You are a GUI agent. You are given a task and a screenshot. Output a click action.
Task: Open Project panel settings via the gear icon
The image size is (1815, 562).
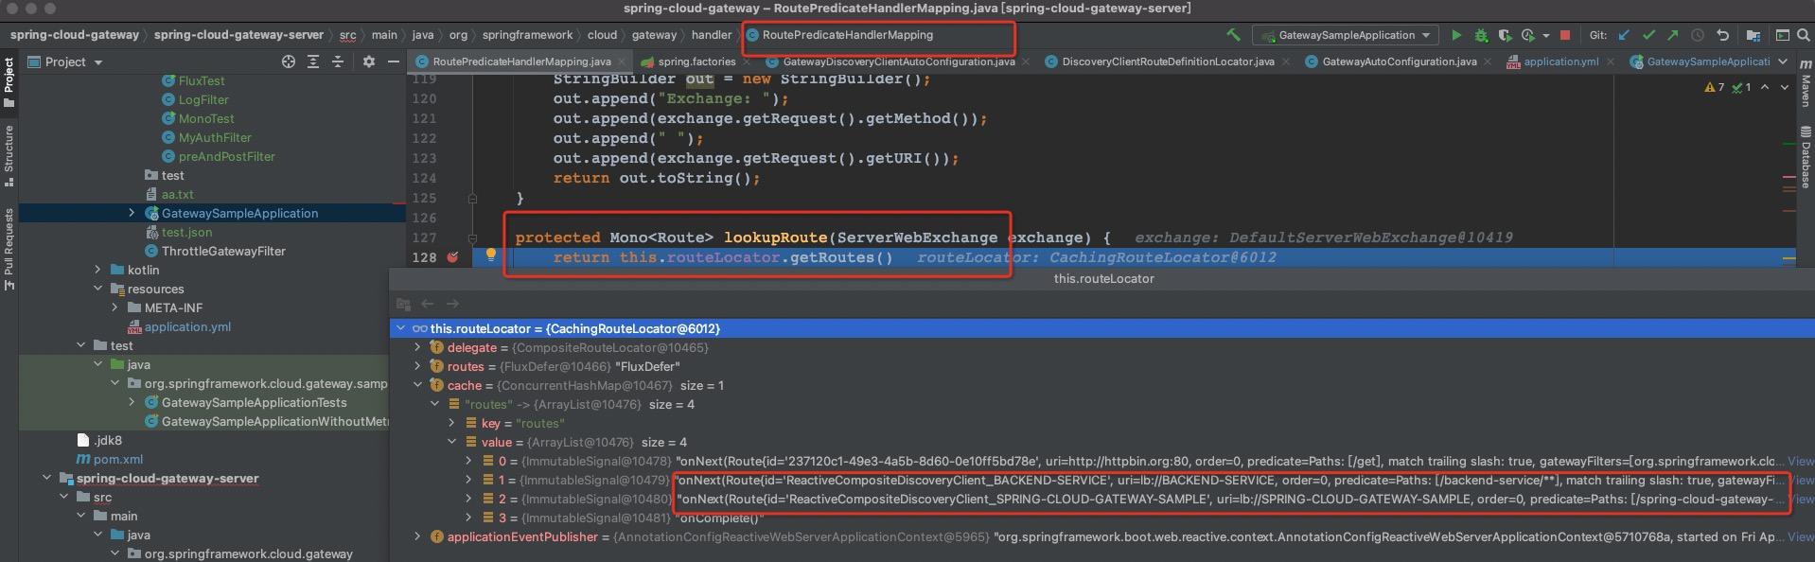coord(369,61)
